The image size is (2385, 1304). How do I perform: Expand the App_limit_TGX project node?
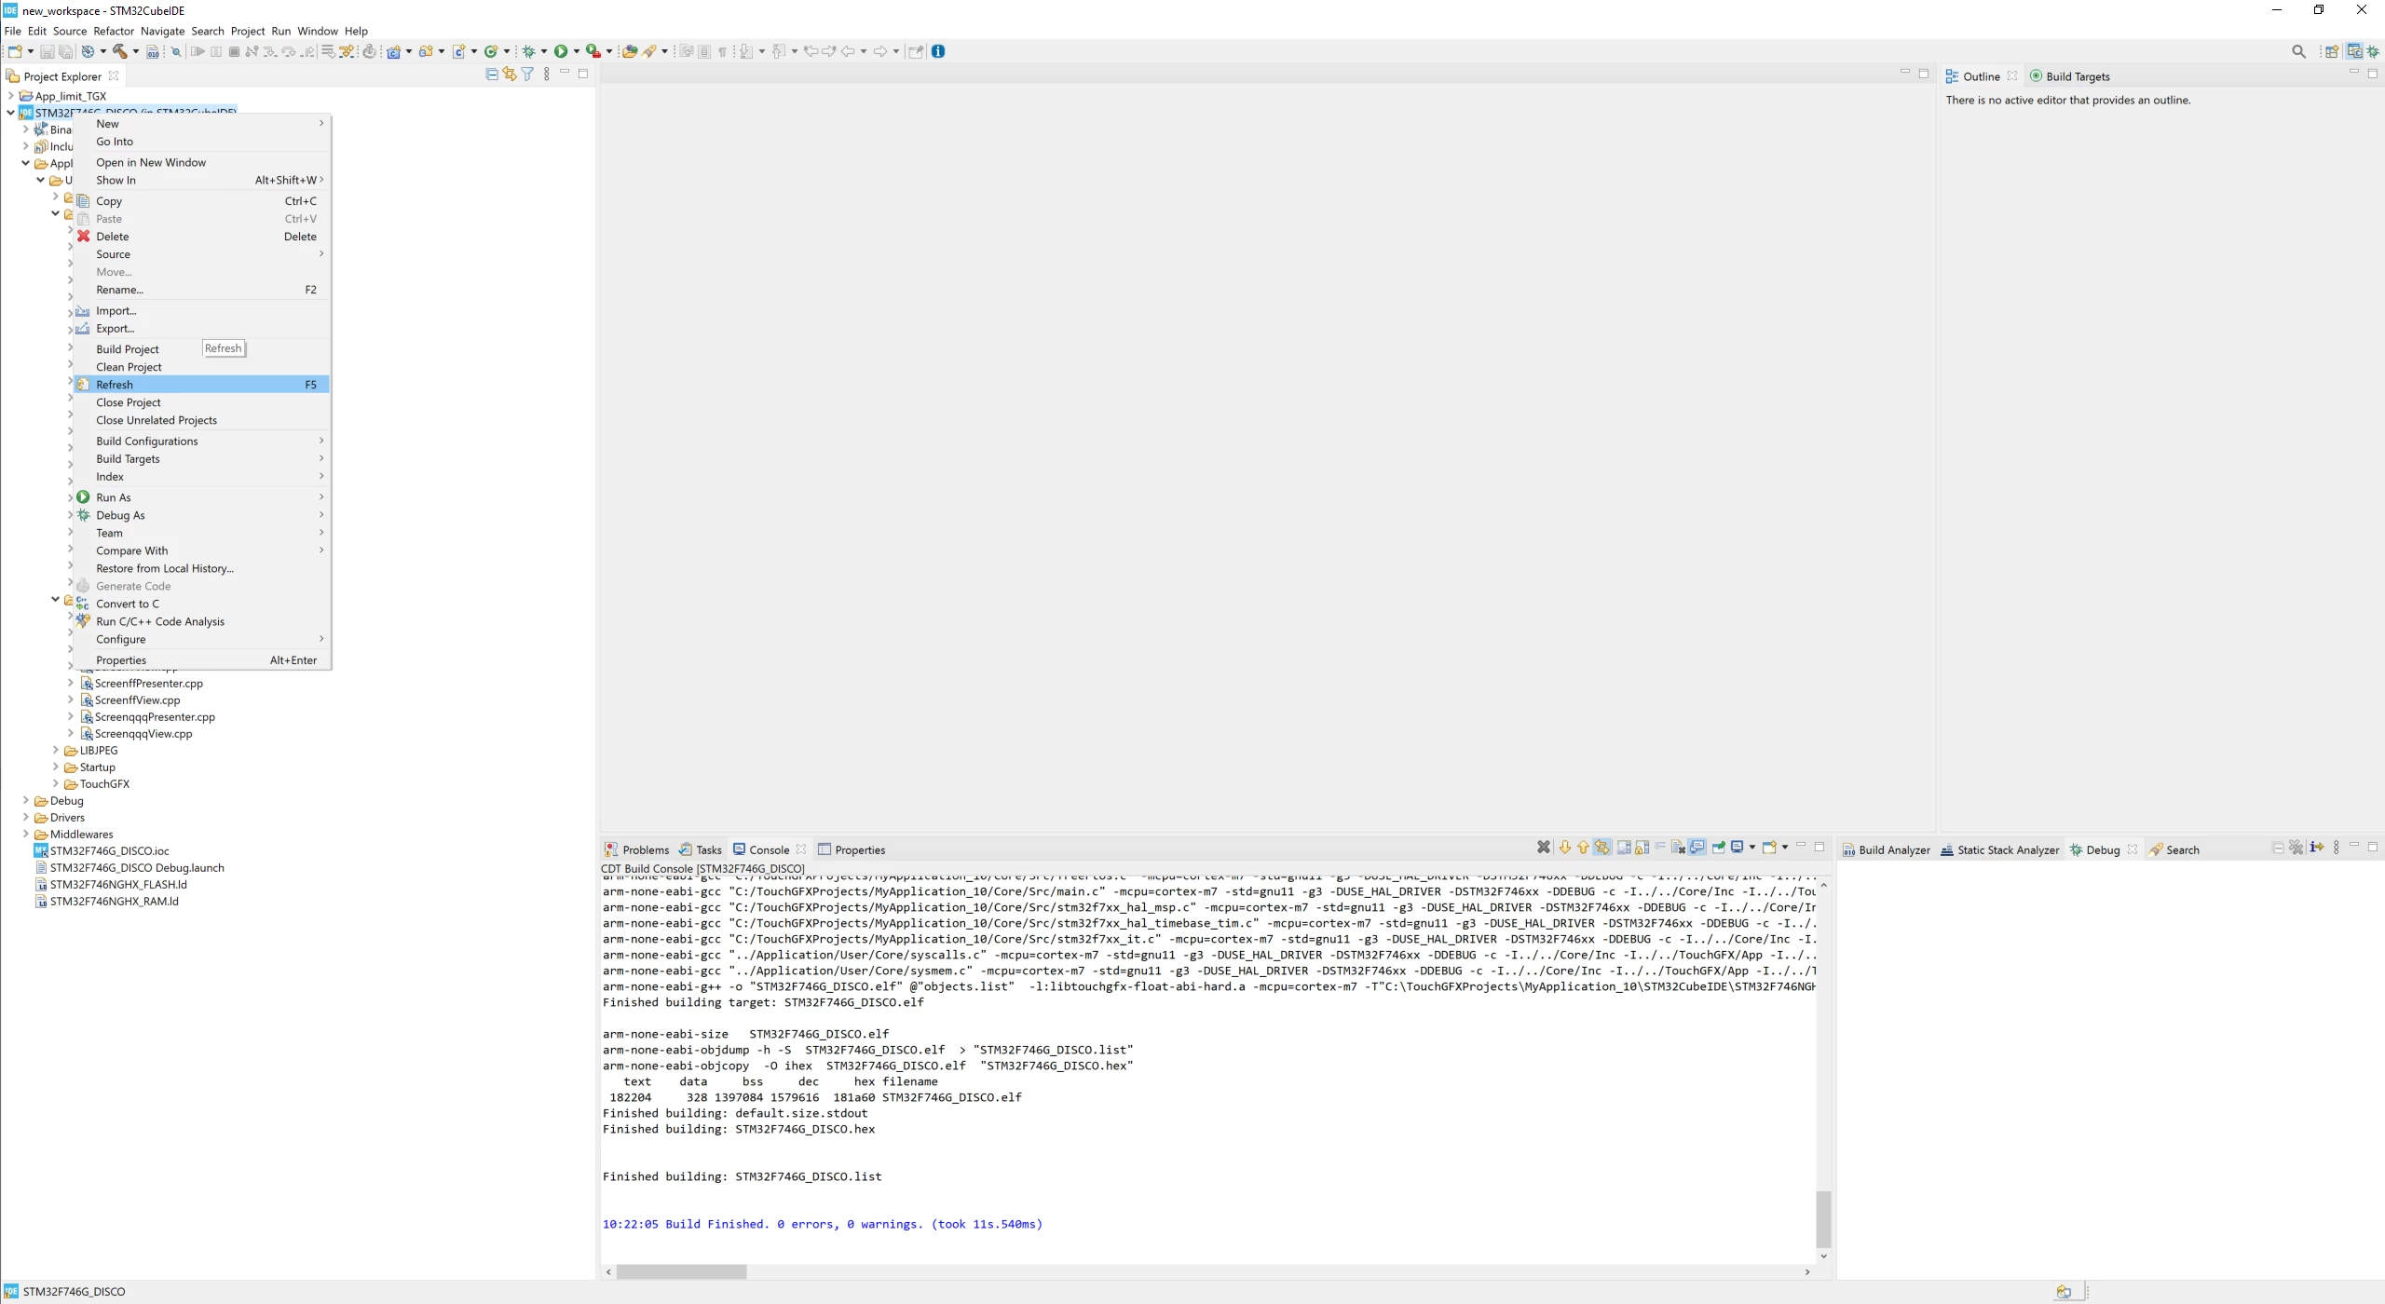tap(10, 96)
